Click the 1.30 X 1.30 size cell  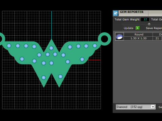tap(138, 38)
